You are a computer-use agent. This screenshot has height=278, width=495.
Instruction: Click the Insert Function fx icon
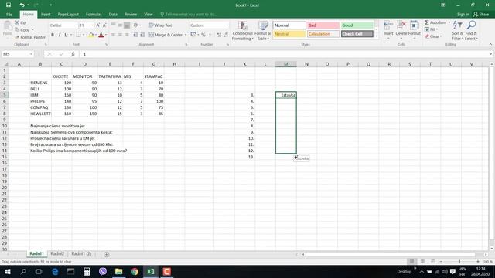(73, 54)
